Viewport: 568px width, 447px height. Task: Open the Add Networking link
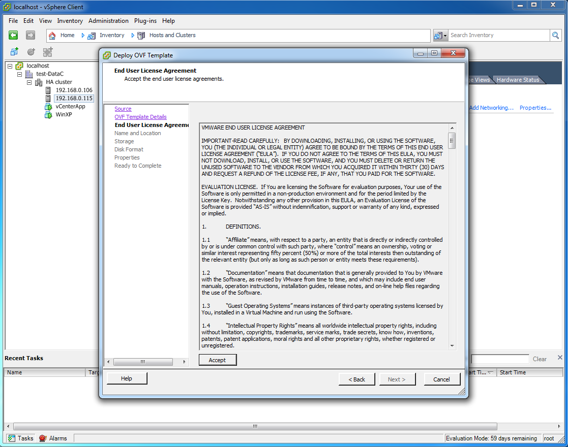(491, 108)
